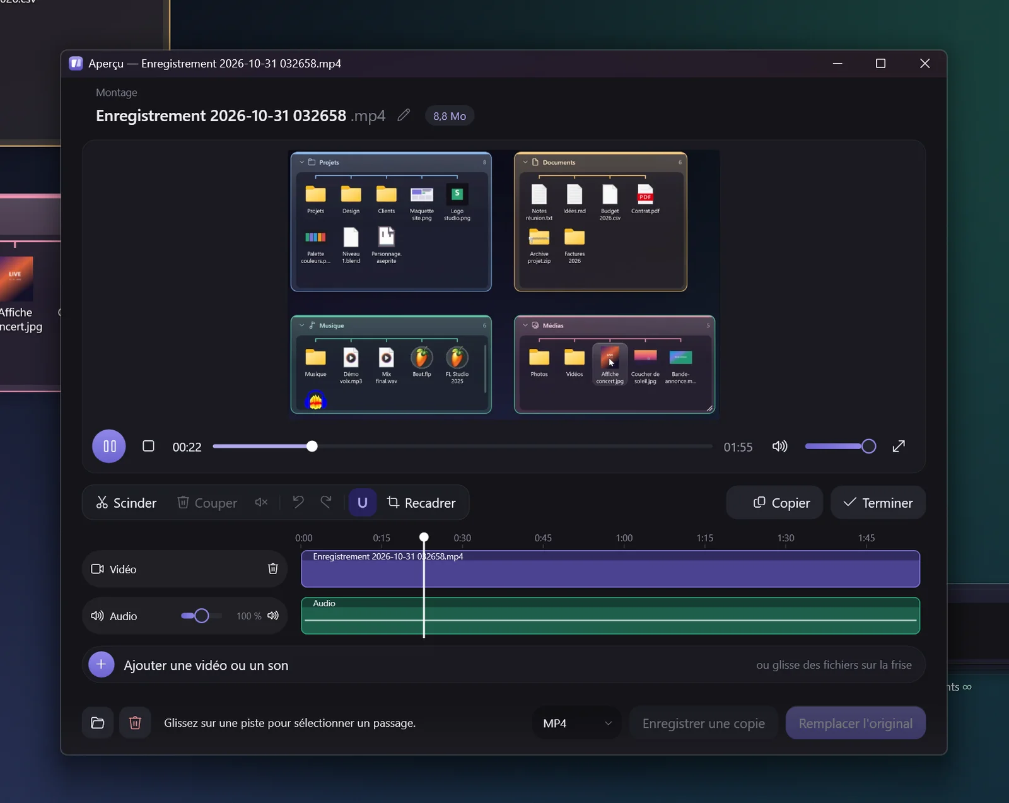Open fullscreen preview with the expand arrows
1009x803 pixels.
pyautogui.click(x=899, y=446)
